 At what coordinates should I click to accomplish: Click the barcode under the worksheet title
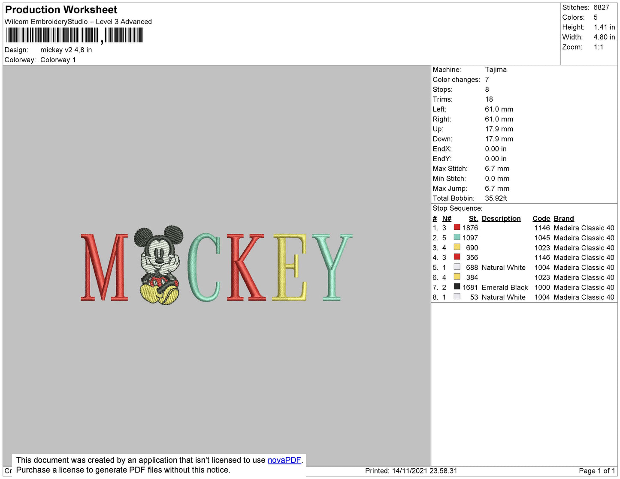tap(74, 36)
